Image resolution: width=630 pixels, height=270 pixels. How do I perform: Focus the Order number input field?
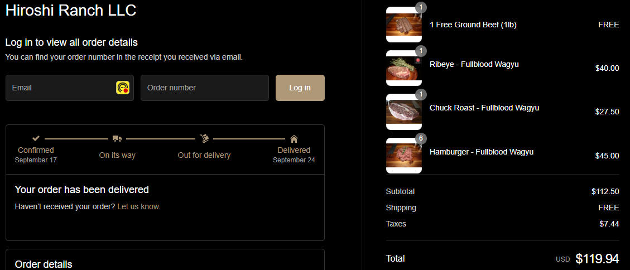(x=204, y=88)
